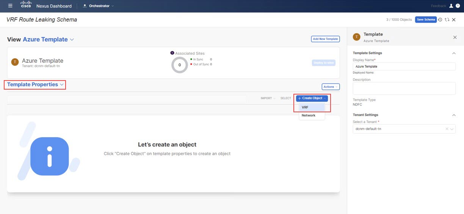Click the 'Tenant: dcnm-default-tn' text

(x=41, y=66)
